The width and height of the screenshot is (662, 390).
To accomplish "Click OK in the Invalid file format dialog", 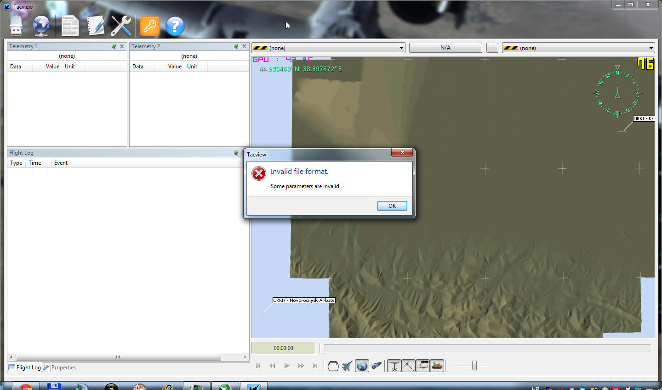I will (392, 206).
